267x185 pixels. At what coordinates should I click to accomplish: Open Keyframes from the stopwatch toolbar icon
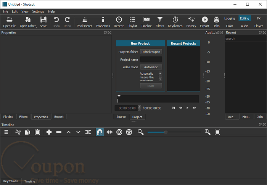click(175, 22)
